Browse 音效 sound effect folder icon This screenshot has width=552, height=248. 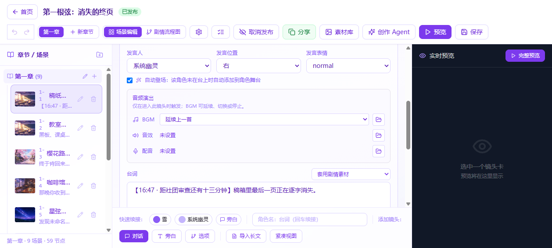[379, 135]
